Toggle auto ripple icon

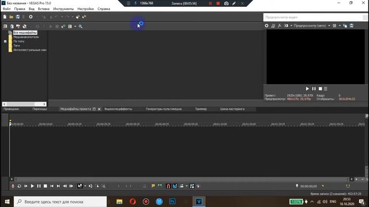(182, 186)
